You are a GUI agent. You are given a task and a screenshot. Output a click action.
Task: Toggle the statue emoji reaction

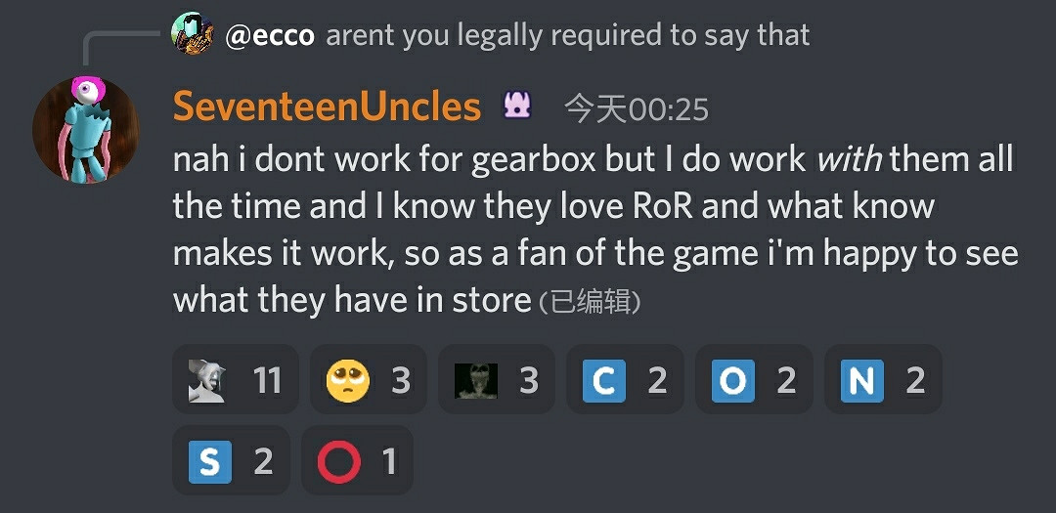[x=236, y=381]
